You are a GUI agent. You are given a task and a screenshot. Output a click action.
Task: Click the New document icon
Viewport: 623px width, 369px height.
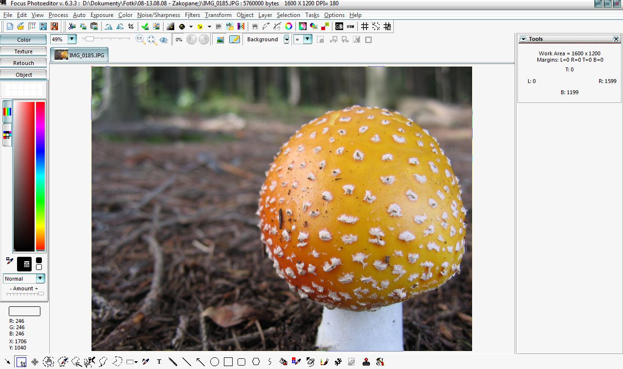[x=10, y=26]
